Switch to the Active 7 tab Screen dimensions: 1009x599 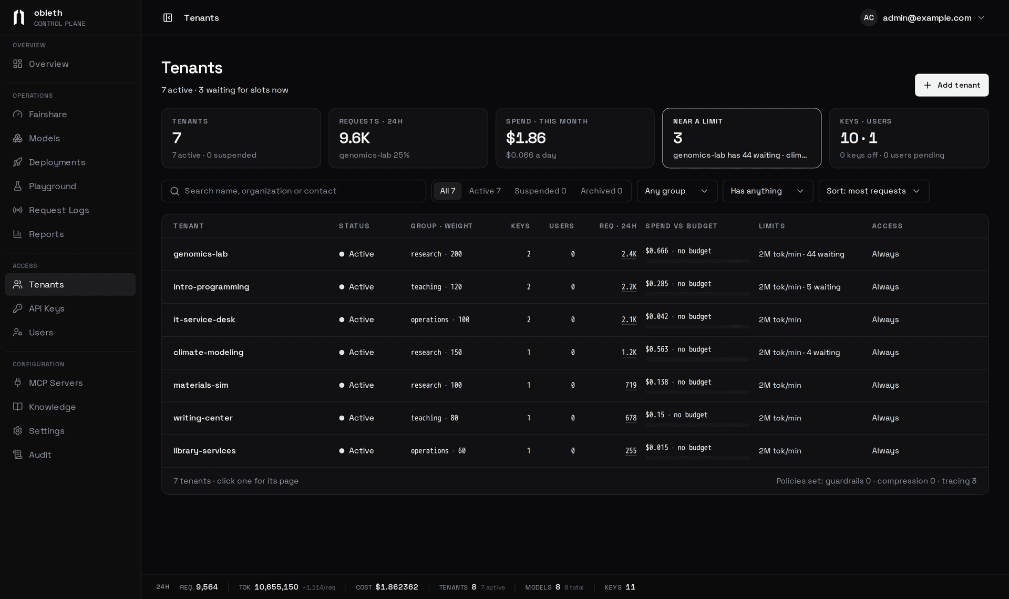point(485,191)
